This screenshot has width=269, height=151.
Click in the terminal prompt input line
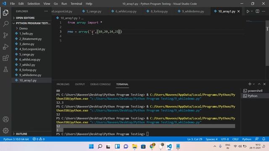point(148,134)
